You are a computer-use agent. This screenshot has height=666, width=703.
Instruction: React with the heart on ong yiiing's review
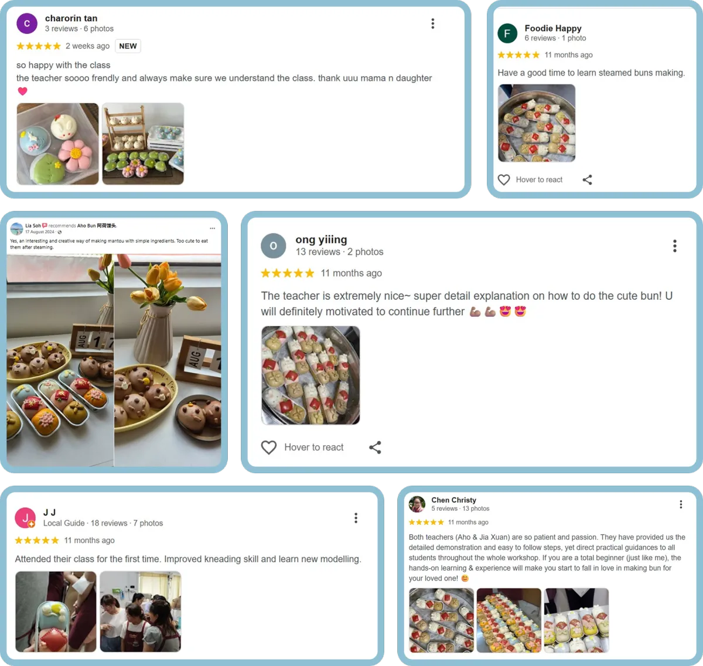tap(269, 448)
